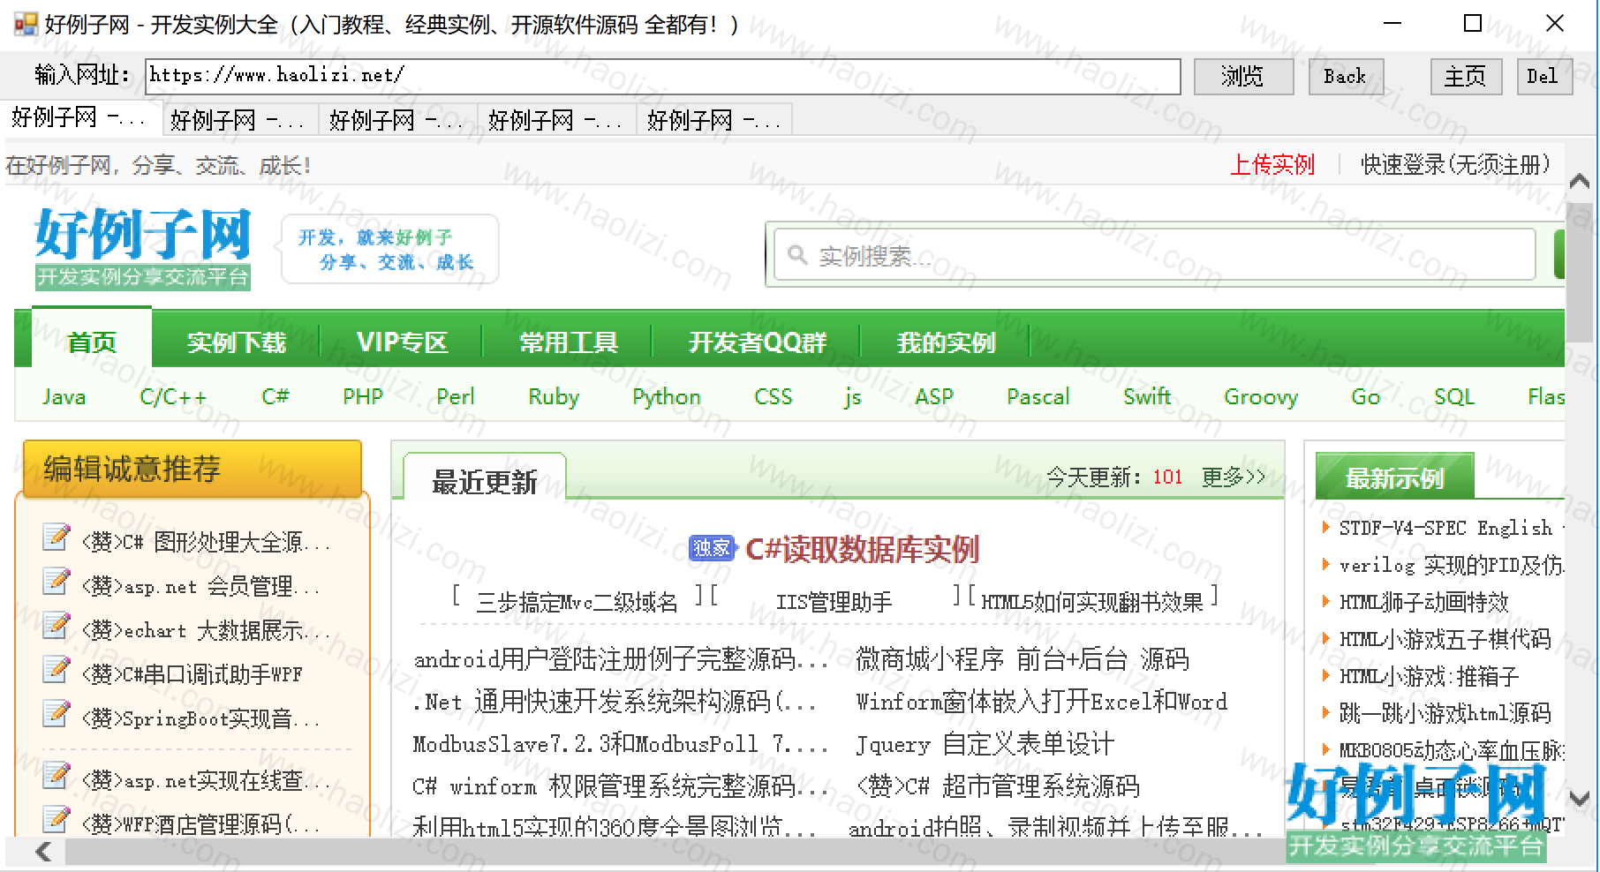Viewport: 1600px width, 872px height.
Task: Click the app icon in the title bar
Action: tap(26, 24)
